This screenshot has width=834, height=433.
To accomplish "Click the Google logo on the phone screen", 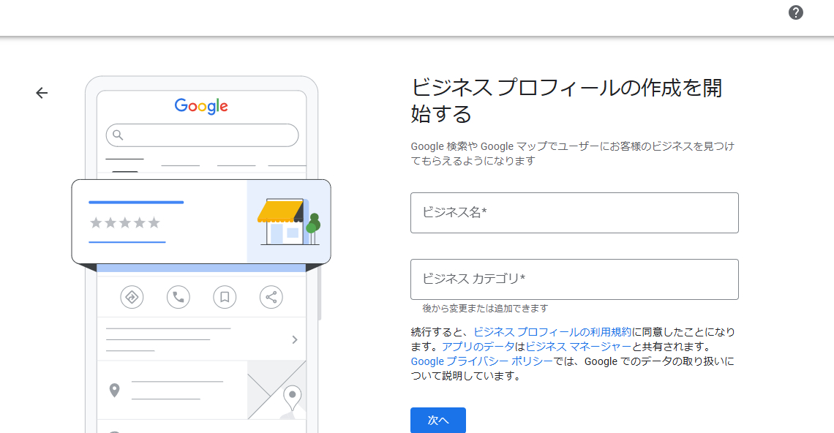I will tap(202, 107).
